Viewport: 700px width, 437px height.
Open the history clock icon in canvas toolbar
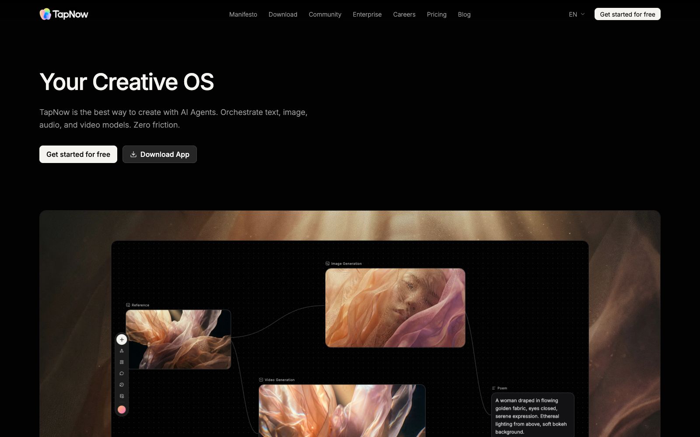122,385
